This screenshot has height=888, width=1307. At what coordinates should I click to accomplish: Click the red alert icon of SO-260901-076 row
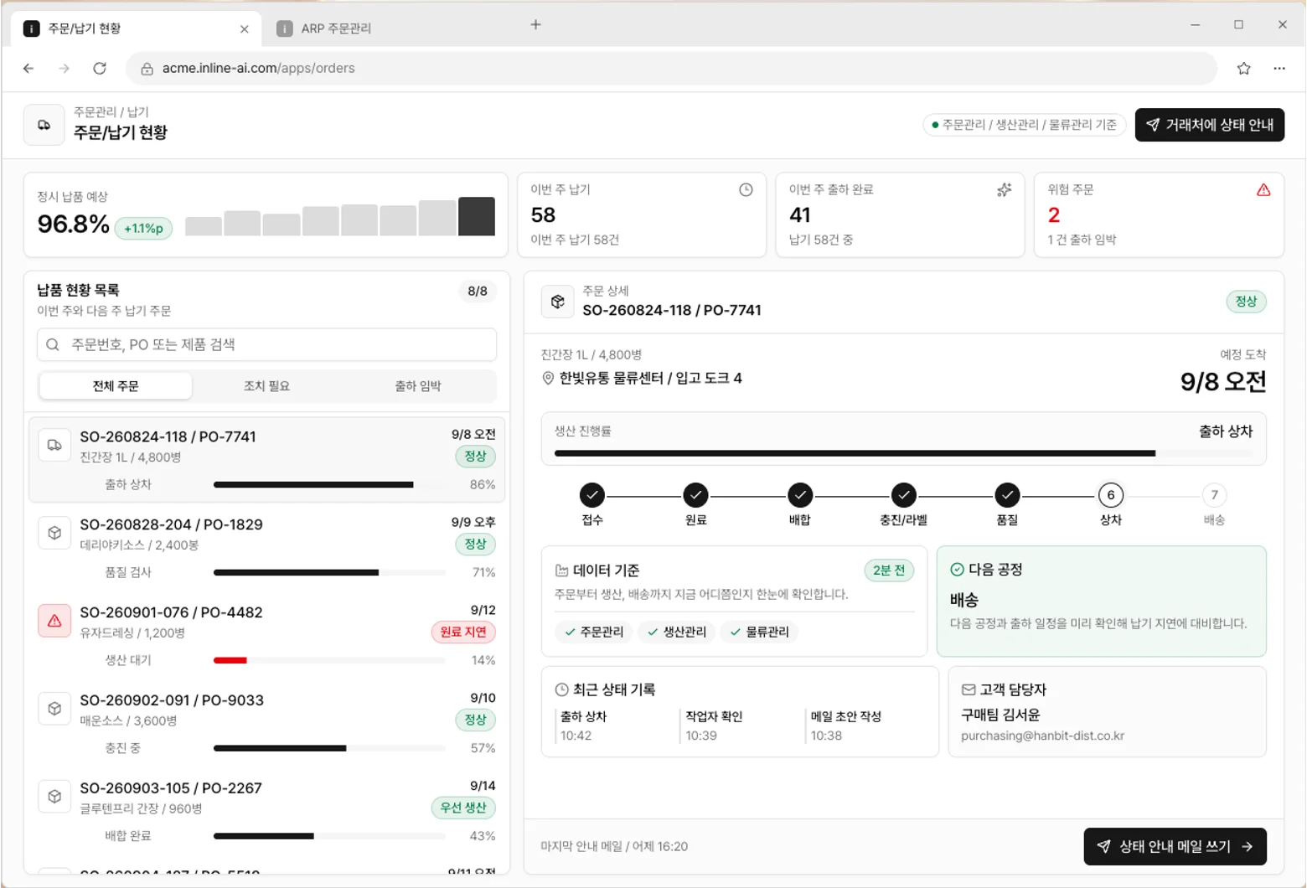(54, 621)
